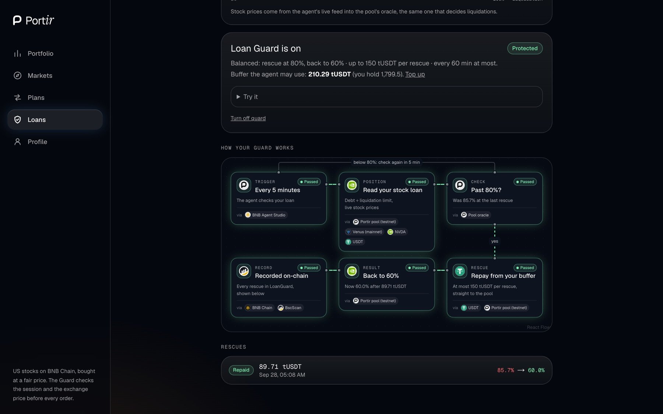Screen dimensions: 663x414
Task: Click the USDT chip in Rescue node
Action: 470,308
